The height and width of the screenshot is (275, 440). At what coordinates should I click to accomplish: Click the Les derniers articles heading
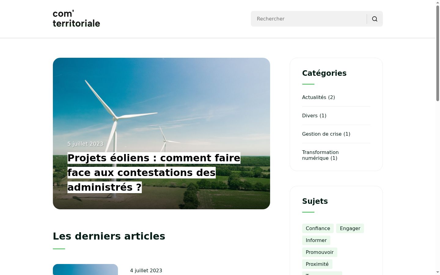point(109,236)
